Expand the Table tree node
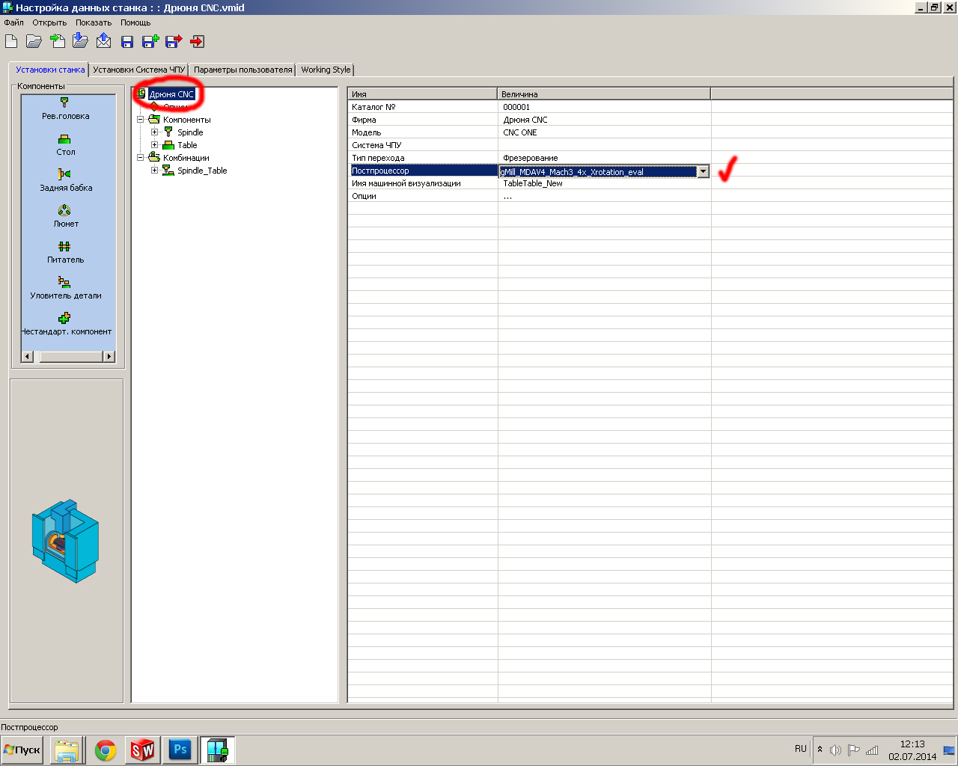The width and height of the screenshot is (958, 766). tap(154, 145)
